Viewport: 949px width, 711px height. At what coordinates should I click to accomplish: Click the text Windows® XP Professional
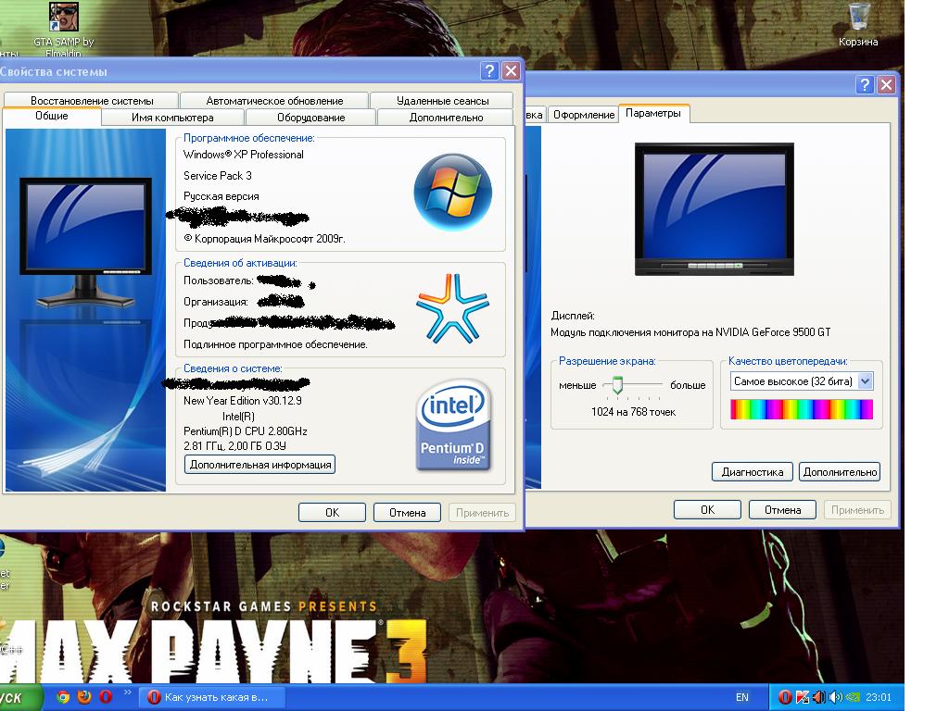244,155
